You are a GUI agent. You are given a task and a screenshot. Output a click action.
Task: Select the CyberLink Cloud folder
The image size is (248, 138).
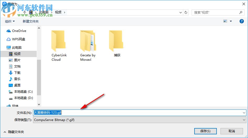[59, 46]
